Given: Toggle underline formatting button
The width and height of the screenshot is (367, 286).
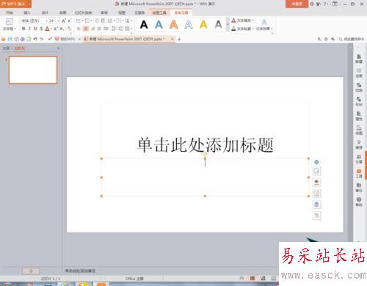Looking at the screenshot, I should tap(35, 29).
